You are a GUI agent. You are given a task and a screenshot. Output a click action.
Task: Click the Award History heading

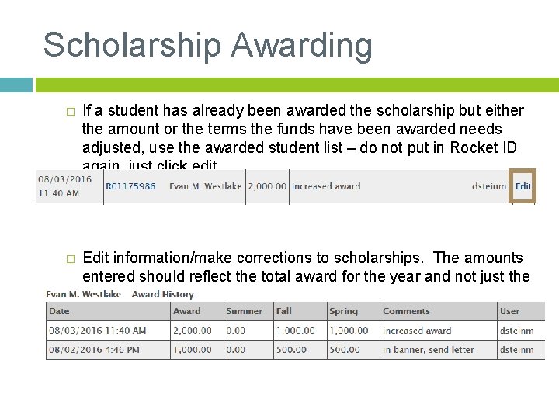pyautogui.click(x=163, y=294)
